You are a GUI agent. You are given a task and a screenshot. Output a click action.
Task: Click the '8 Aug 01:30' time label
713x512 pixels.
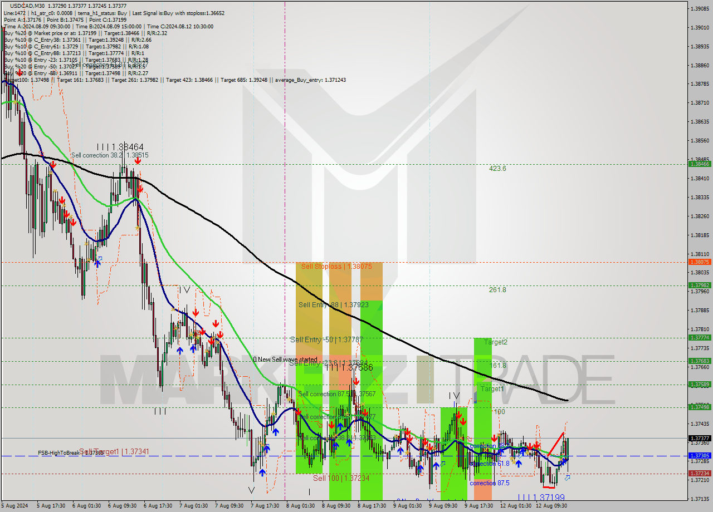click(300, 506)
